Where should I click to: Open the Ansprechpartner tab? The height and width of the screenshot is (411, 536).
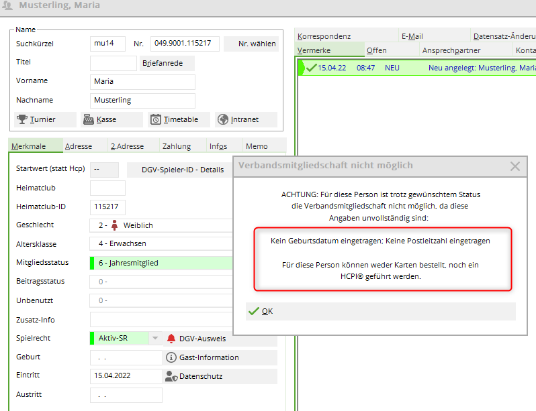click(x=465, y=50)
